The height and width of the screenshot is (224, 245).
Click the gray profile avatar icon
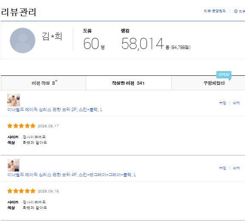pos(23,40)
